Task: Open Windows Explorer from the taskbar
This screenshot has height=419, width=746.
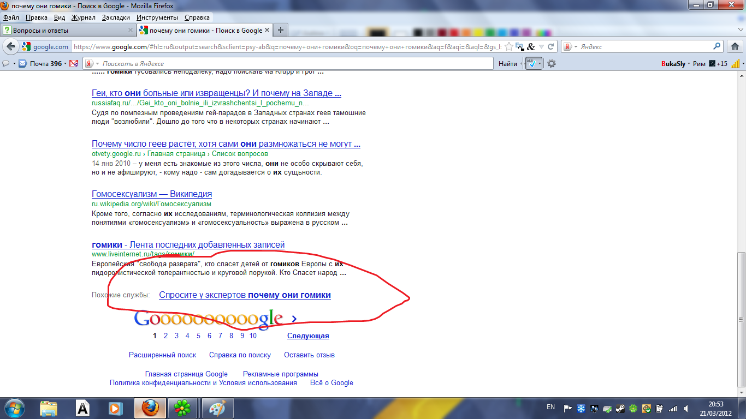Action: click(x=49, y=408)
